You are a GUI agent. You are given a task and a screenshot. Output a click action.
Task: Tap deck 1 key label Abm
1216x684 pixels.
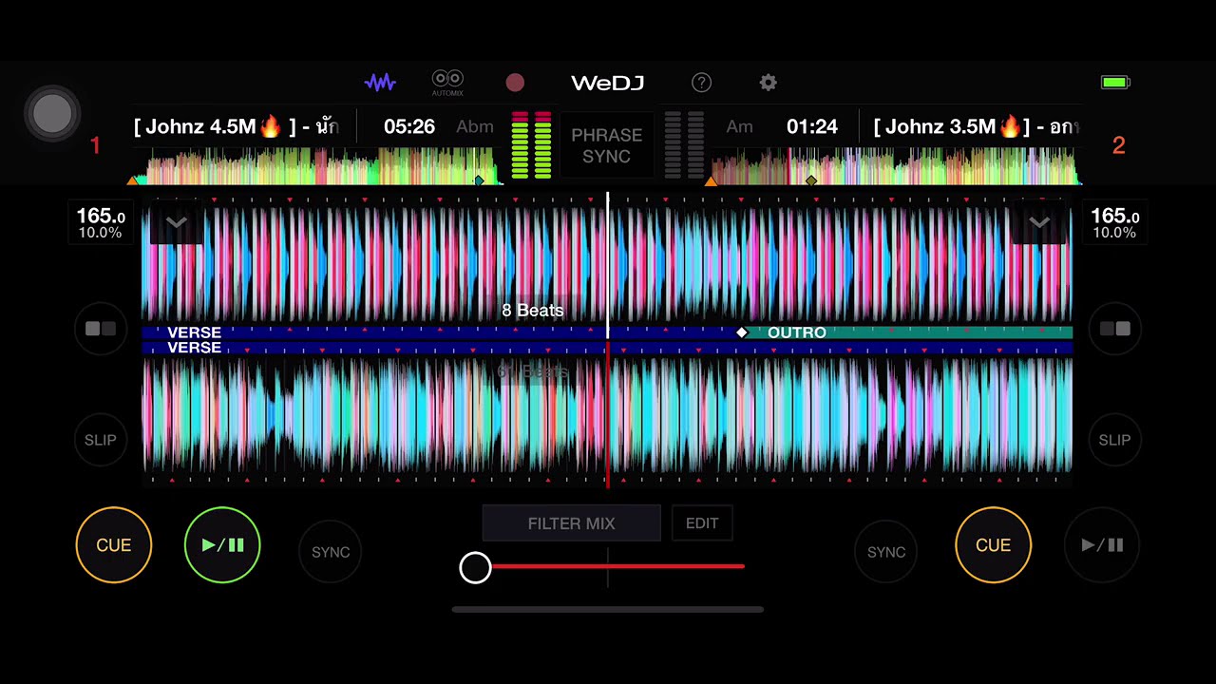pos(474,126)
